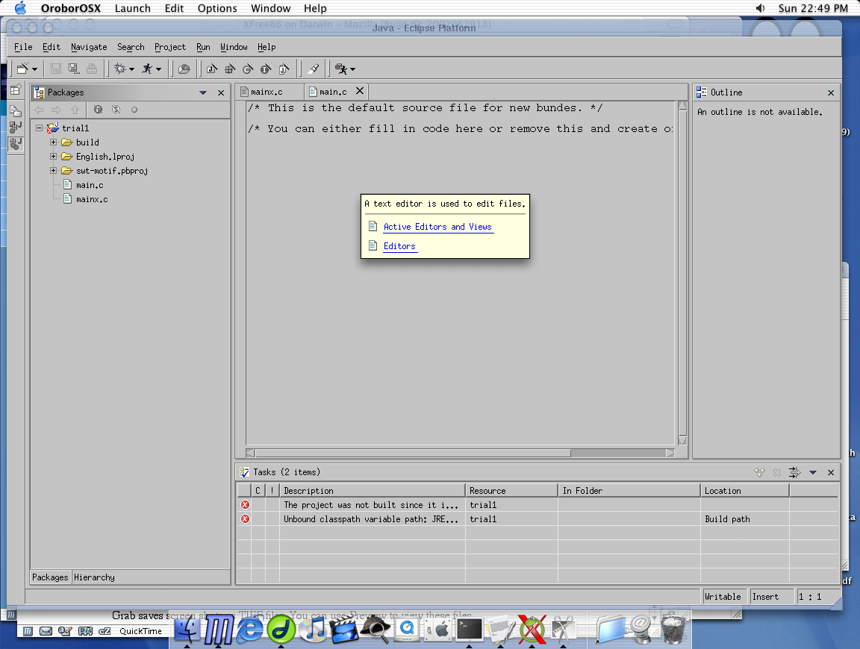Collapse the trial1 project node
Screen dimensions: 860x649
pyautogui.click(x=39, y=128)
